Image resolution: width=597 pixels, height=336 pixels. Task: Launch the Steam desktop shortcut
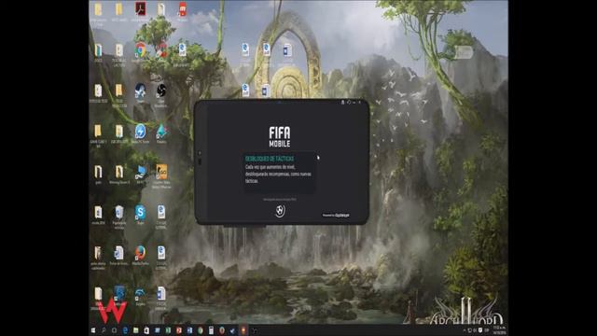[140, 91]
